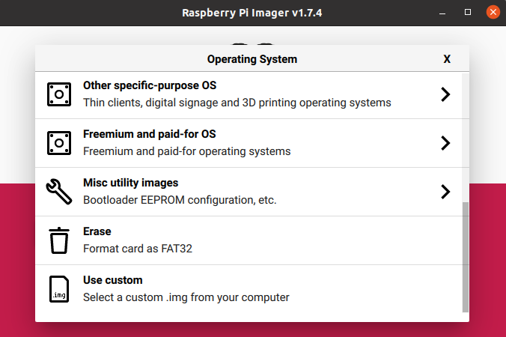506x337 pixels.
Task: Select the "Other specific-purpose OS" title
Action: 150,86
